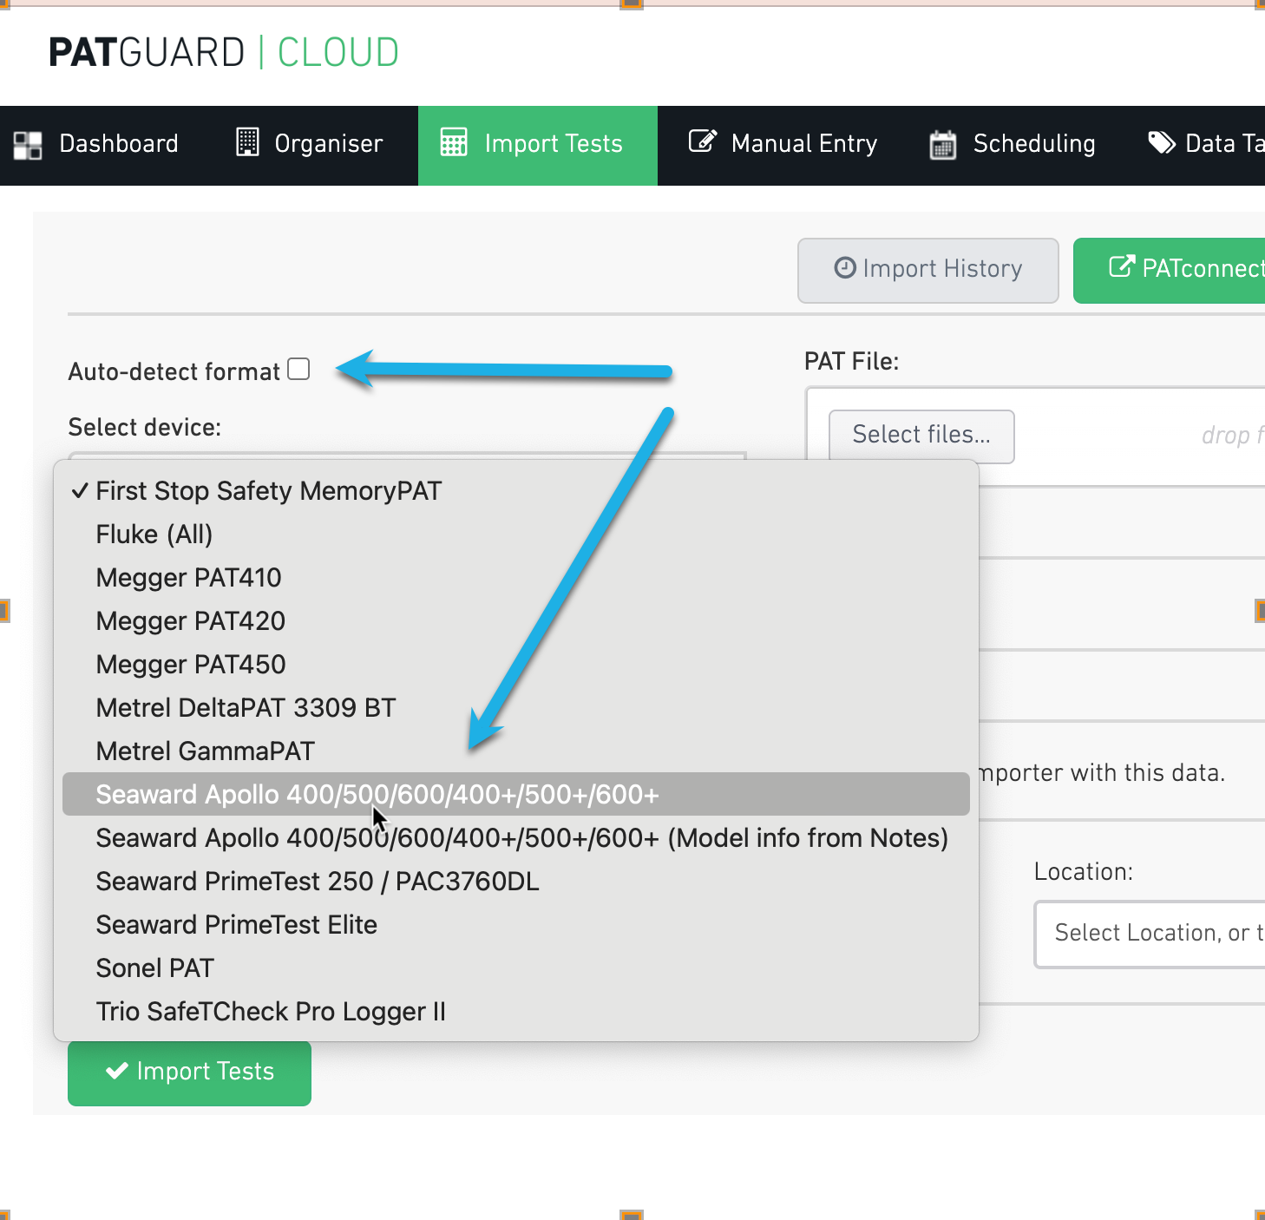Click the Data tags icon
1265x1220 pixels.
coord(1162,142)
